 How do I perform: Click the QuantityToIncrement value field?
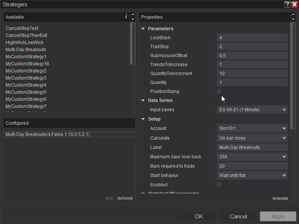pyautogui.click(x=252, y=73)
